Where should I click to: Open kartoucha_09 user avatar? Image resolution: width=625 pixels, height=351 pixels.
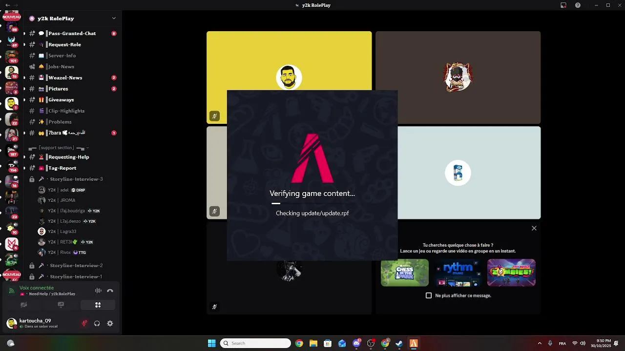(x=11, y=323)
